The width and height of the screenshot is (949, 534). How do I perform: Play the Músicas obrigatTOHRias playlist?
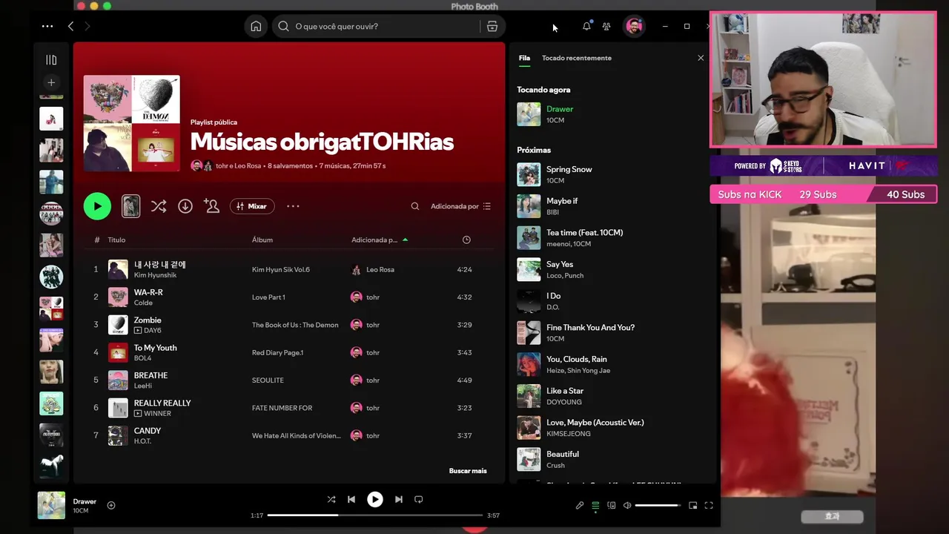click(x=97, y=206)
